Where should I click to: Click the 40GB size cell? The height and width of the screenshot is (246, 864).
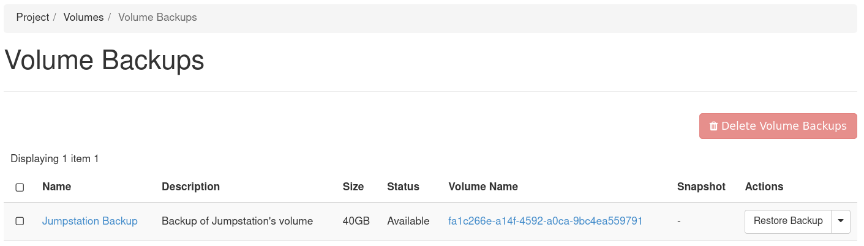click(356, 221)
